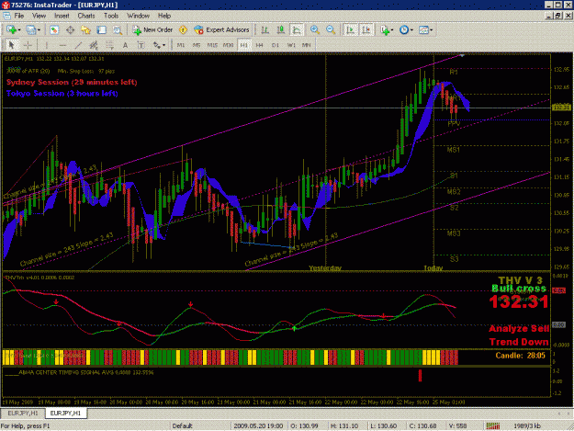Select the Text Label tool
The width and height of the screenshot is (574, 431).
141,45
